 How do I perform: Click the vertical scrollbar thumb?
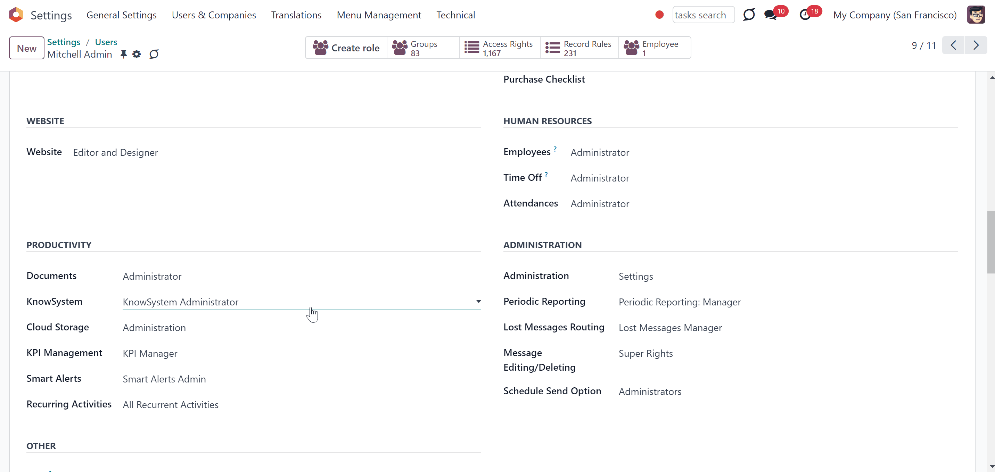[991, 242]
